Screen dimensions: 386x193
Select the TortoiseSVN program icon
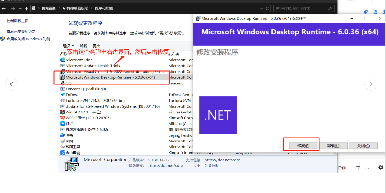pos(63,101)
